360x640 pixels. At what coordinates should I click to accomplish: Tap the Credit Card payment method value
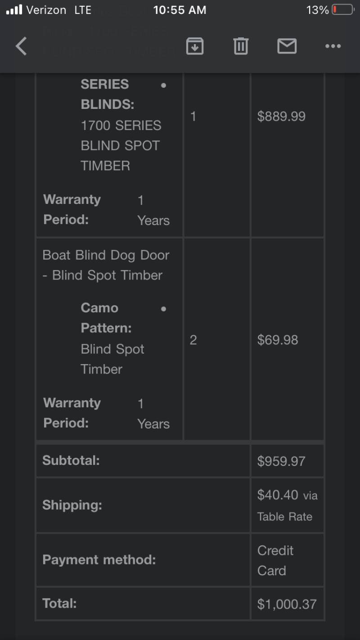[275, 560]
